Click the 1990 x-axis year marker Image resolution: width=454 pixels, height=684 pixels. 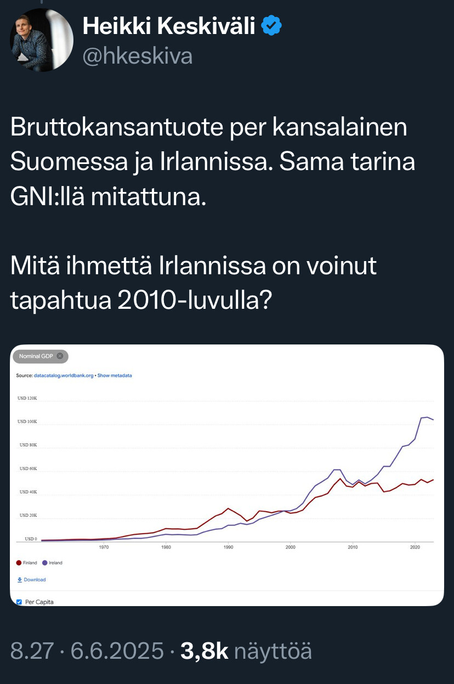click(x=228, y=547)
